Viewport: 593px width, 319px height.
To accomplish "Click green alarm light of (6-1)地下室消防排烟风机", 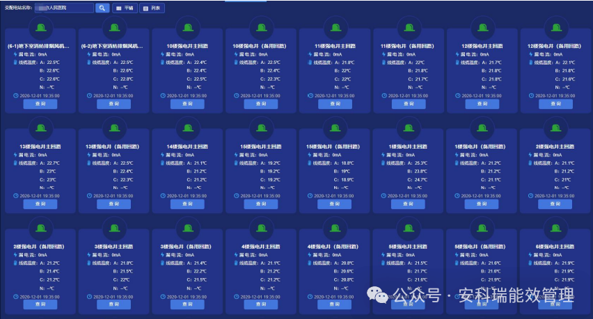I will coord(41,28).
